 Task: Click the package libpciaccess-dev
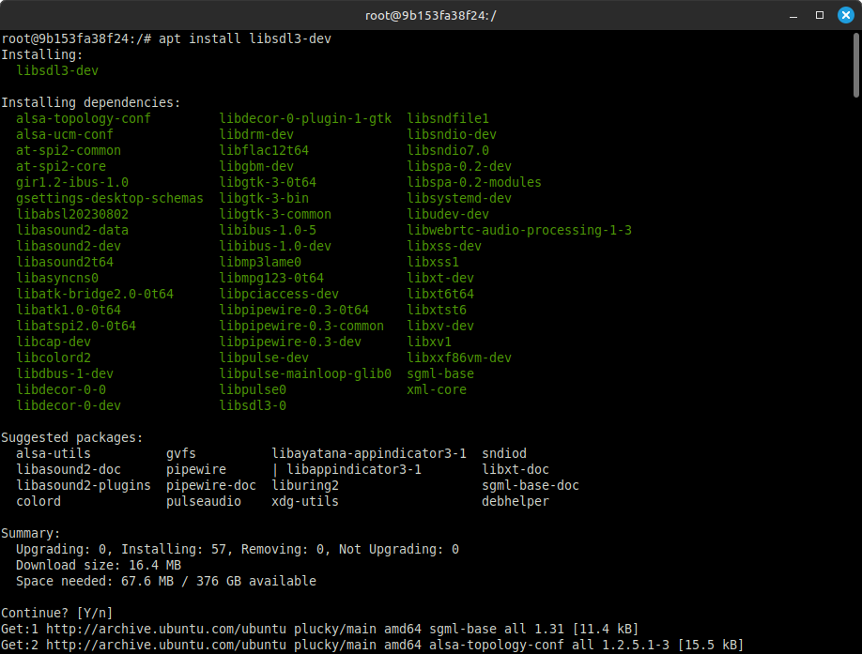[279, 294]
